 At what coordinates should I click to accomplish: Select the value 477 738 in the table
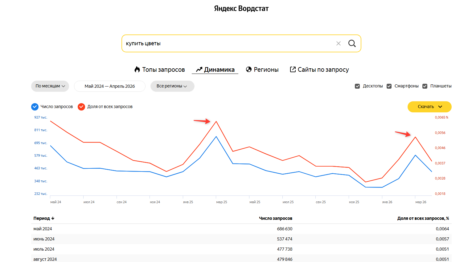[285, 249]
